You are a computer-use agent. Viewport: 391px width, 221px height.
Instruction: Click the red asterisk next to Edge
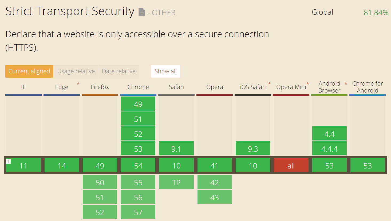(78, 84)
